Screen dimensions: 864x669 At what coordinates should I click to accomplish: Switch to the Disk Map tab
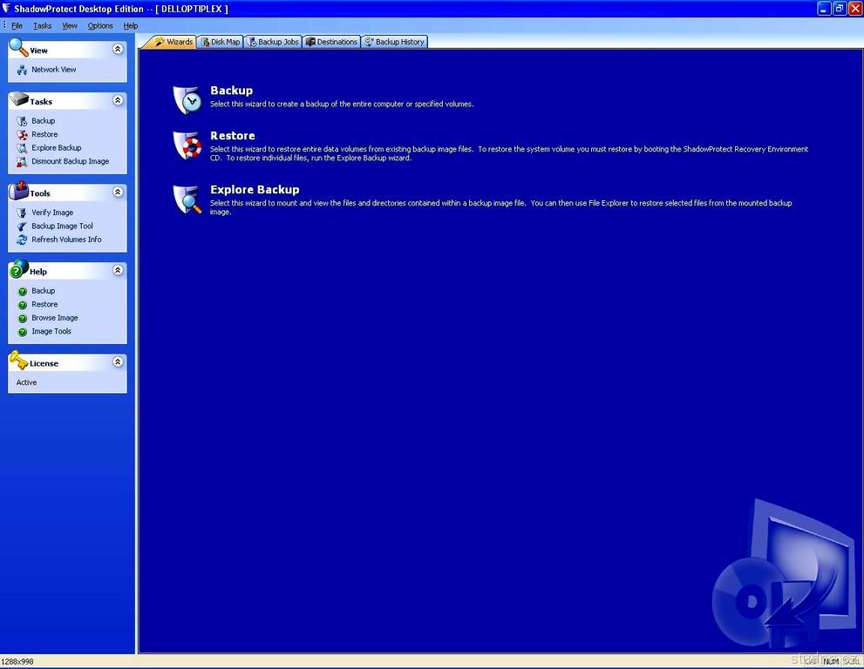[x=221, y=42]
